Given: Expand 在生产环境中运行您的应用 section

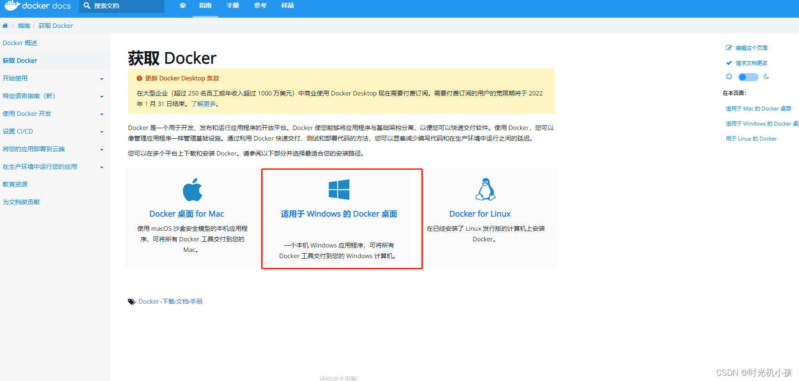Looking at the screenshot, I should (x=102, y=167).
